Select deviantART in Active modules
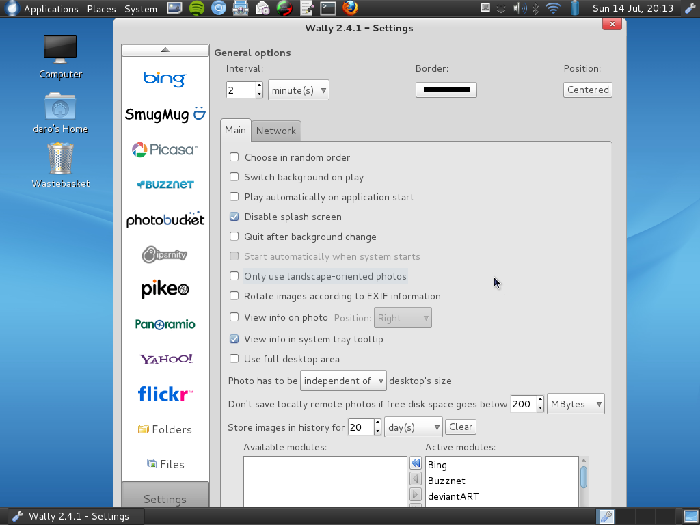 coord(453,496)
